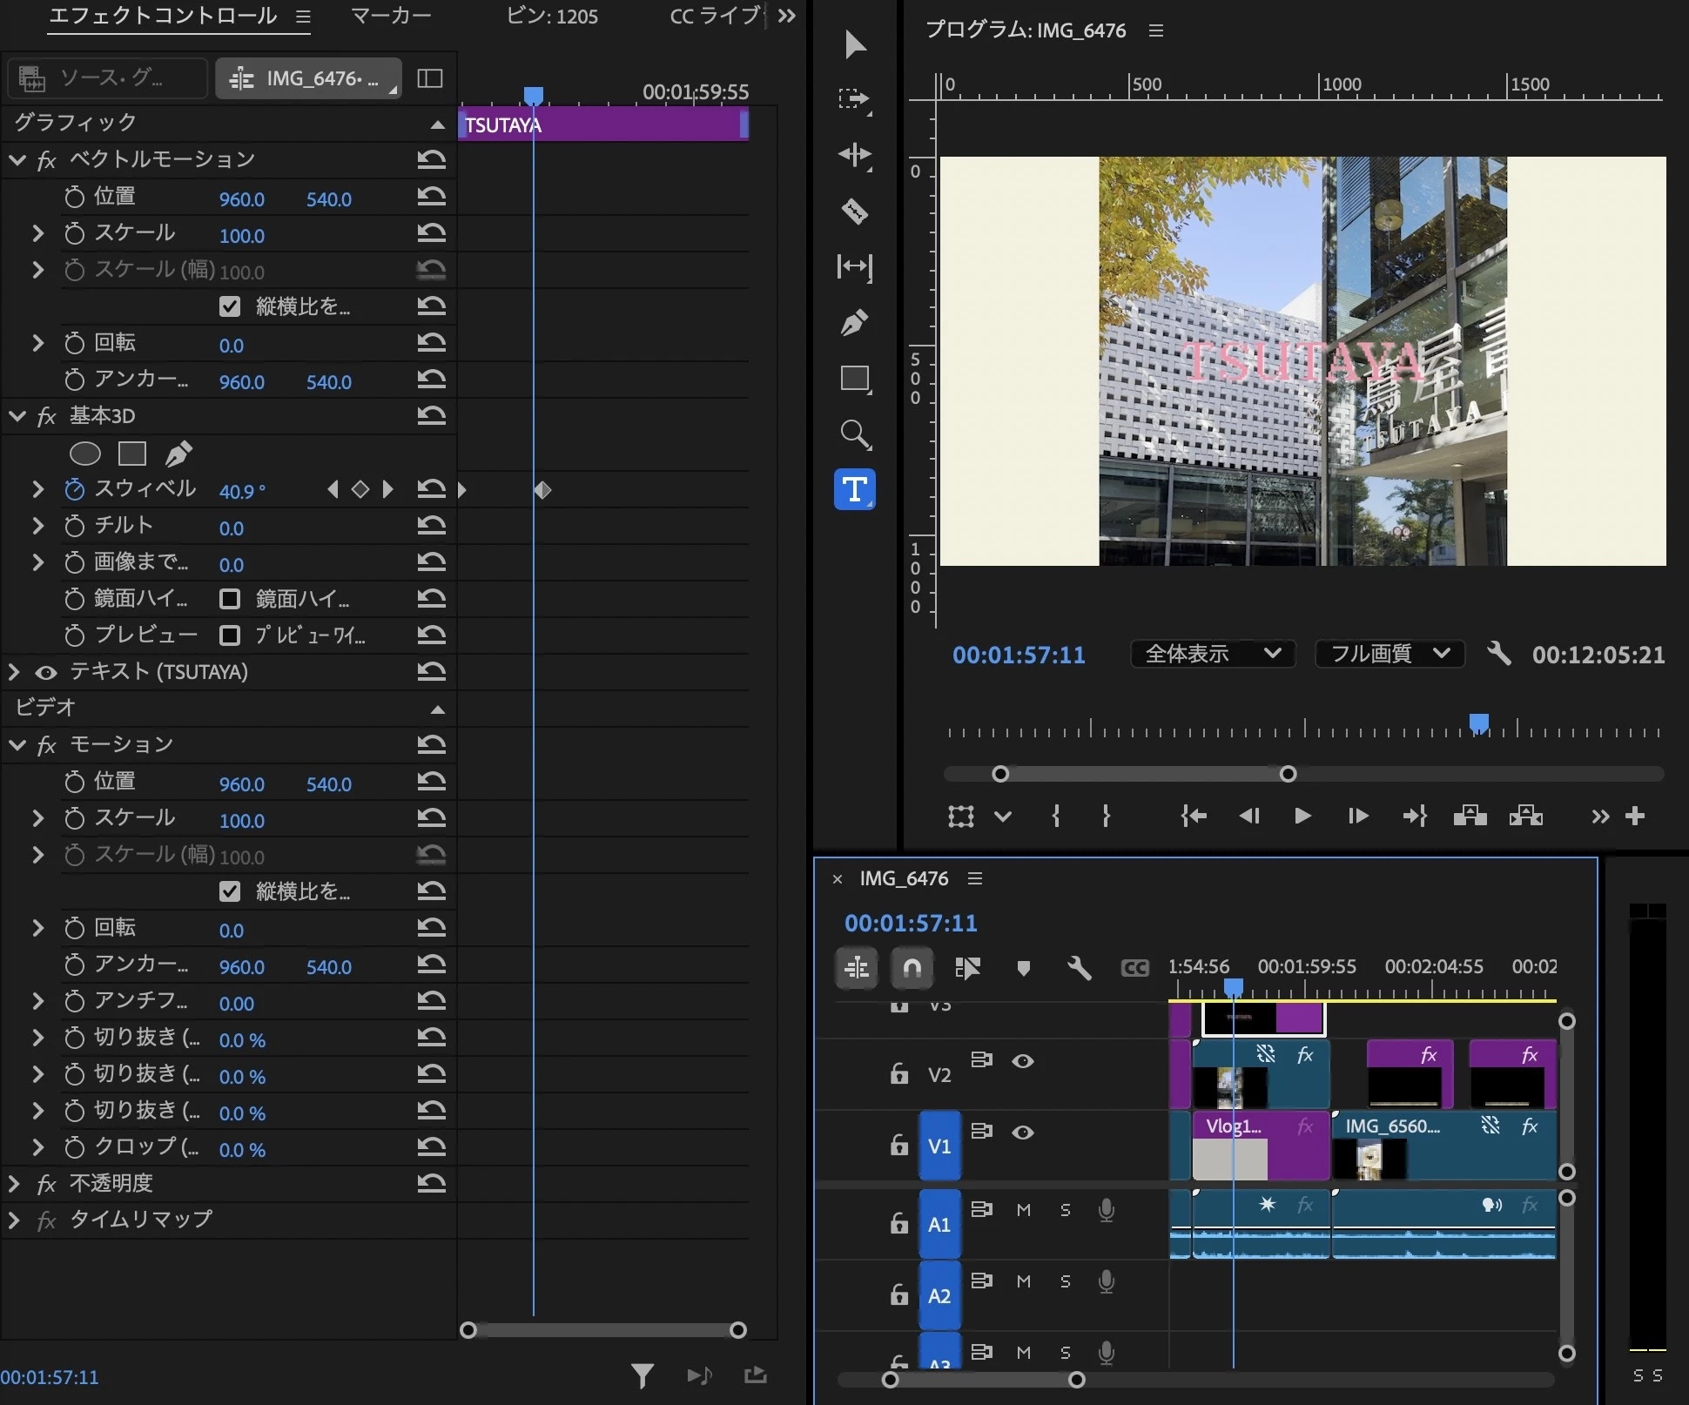Toggle V2 track output eye

(x=1023, y=1061)
